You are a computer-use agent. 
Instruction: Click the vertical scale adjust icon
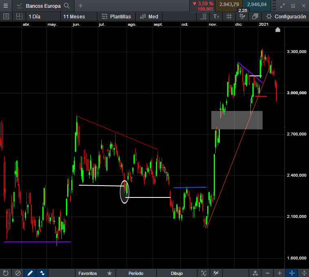[304, 273]
